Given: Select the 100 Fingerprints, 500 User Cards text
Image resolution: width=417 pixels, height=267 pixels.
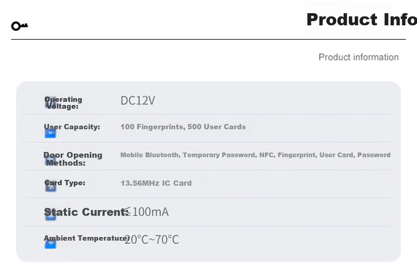Looking at the screenshot, I should [x=183, y=127].
